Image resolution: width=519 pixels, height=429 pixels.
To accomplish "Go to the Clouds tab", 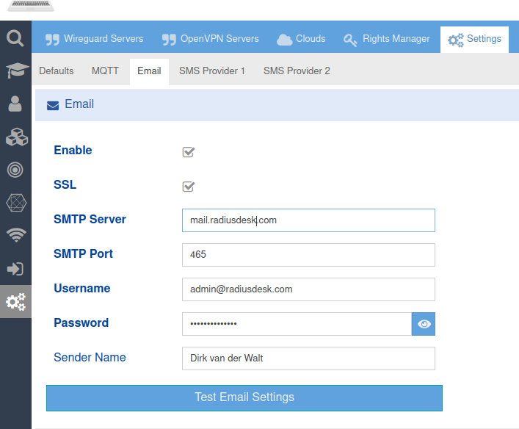I will click(x=301, y=39).
